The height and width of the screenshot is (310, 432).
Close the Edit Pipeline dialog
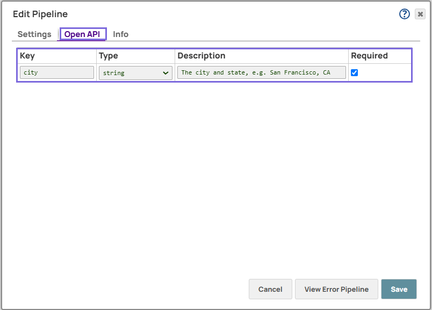420,14
